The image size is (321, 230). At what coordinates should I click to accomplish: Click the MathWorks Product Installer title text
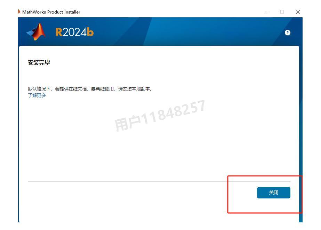point(51,12)
